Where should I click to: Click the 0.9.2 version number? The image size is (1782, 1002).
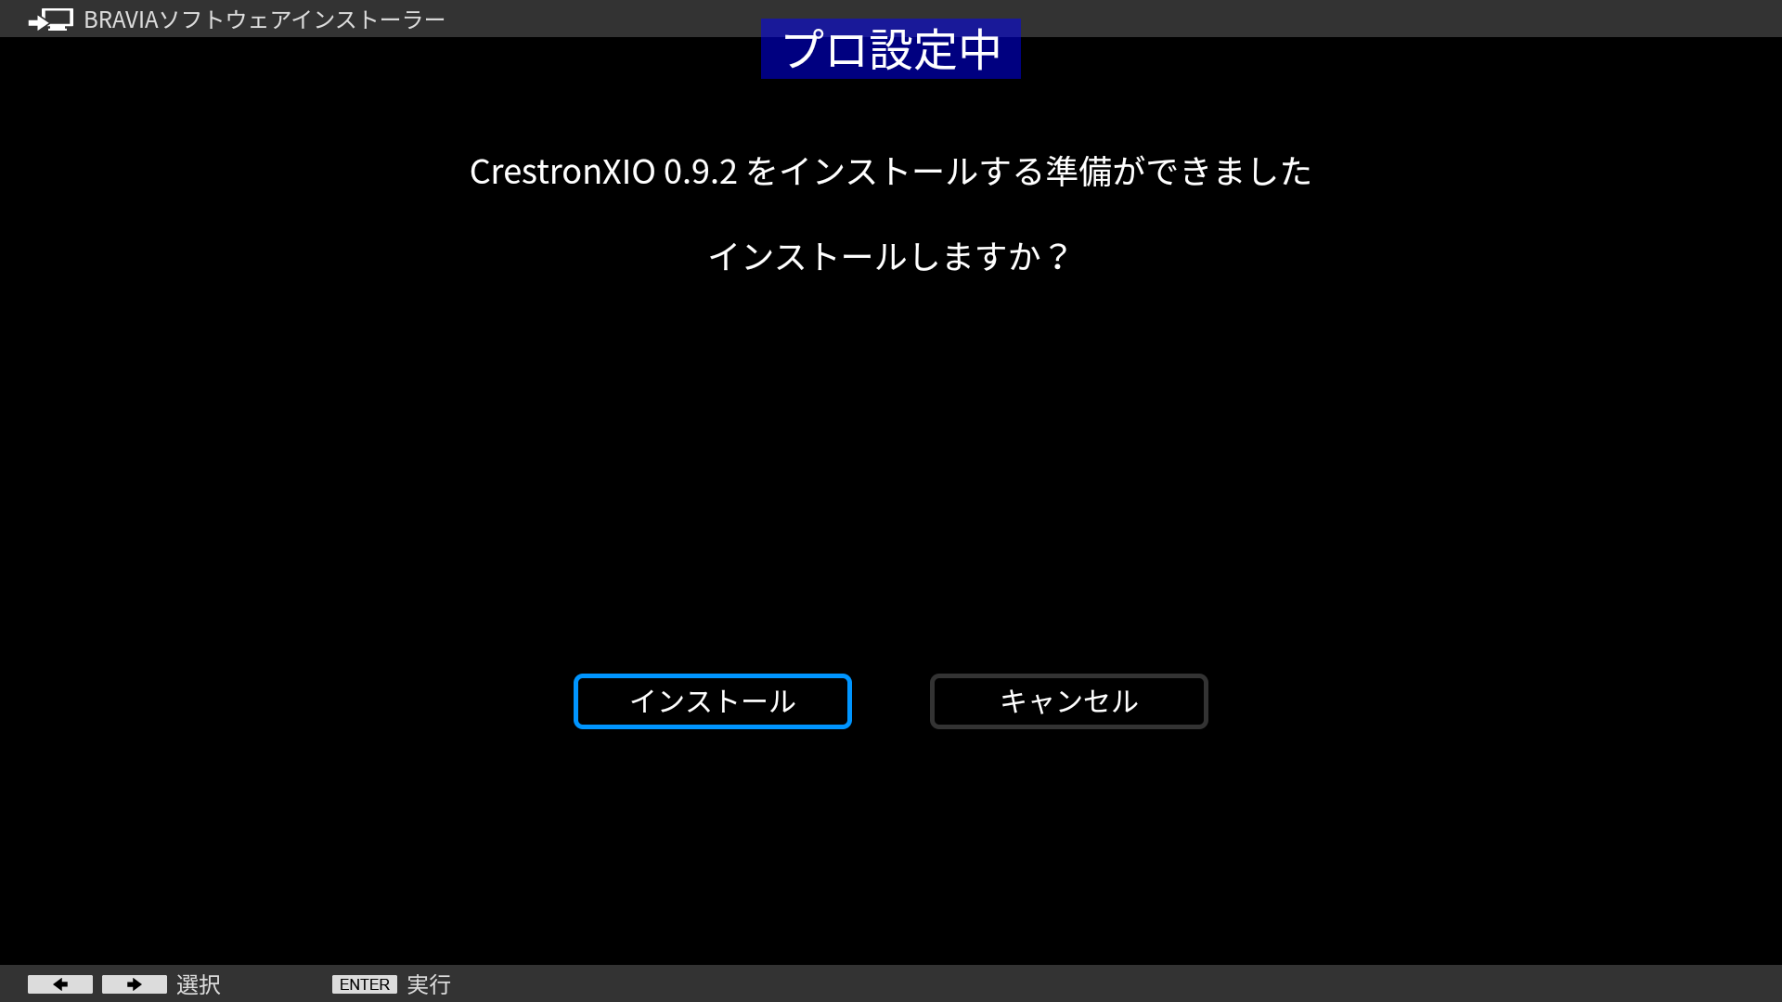(x=700, y=172)
